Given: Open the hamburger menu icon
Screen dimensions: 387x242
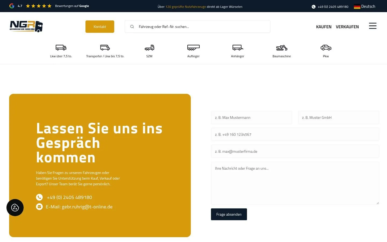Looking at the screenshot, I should pos(372,26).
